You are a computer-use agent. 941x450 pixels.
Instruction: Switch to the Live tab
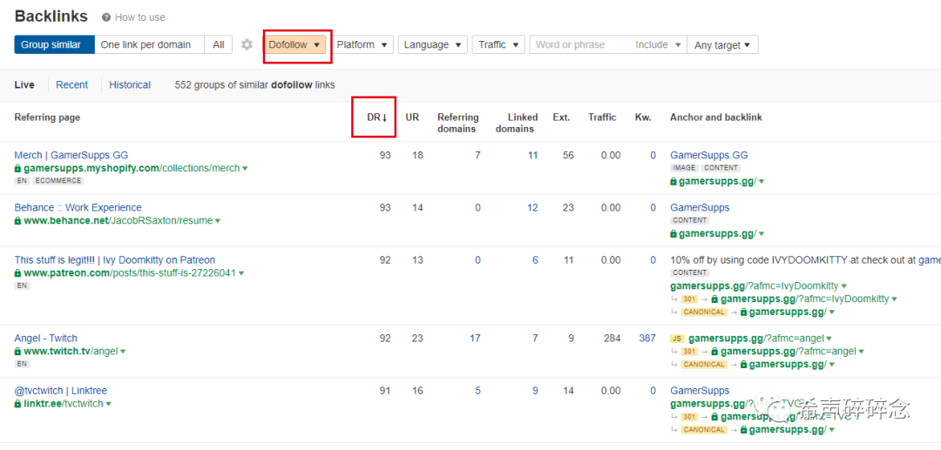[x=24, y=85]
